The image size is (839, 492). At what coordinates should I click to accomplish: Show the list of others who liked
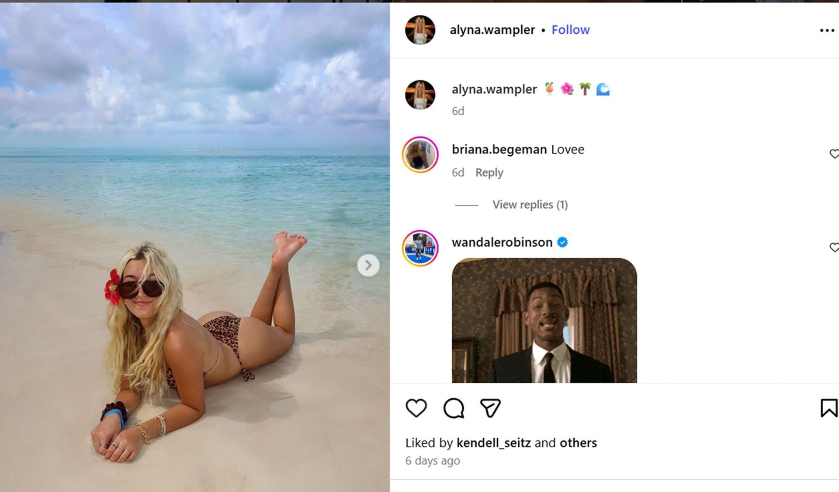click(578, 443)
